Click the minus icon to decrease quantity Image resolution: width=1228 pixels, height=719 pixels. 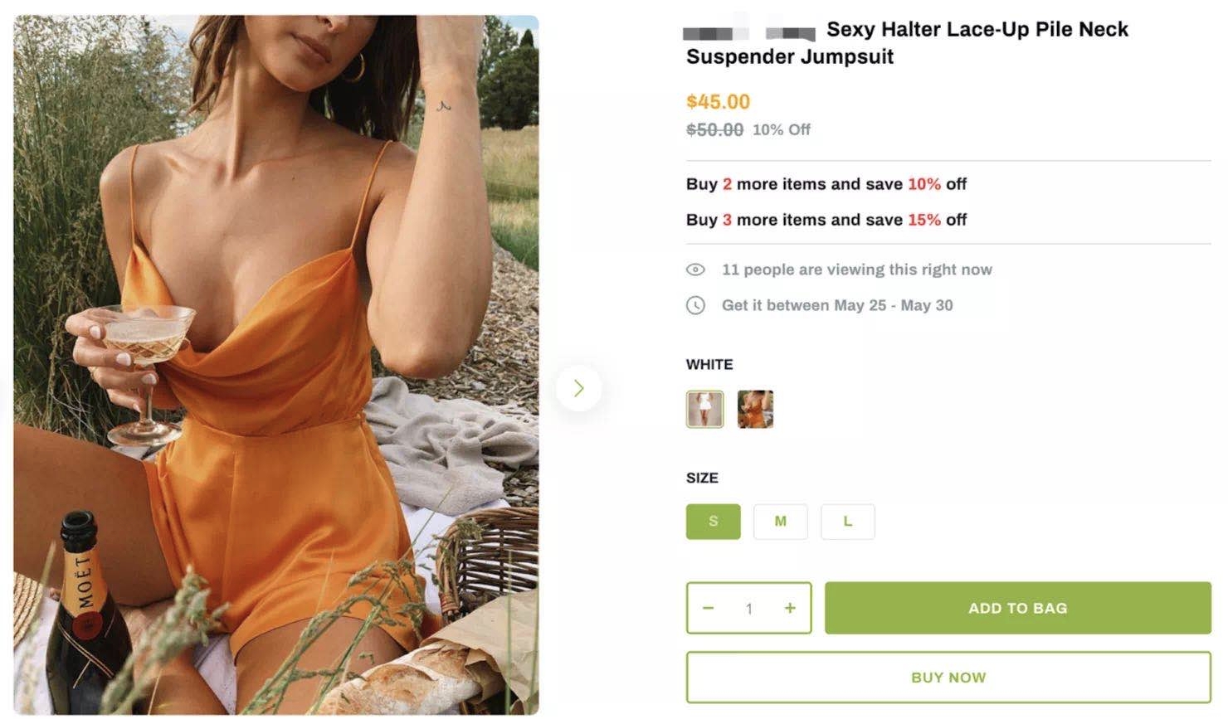click(x=709, y=608)
